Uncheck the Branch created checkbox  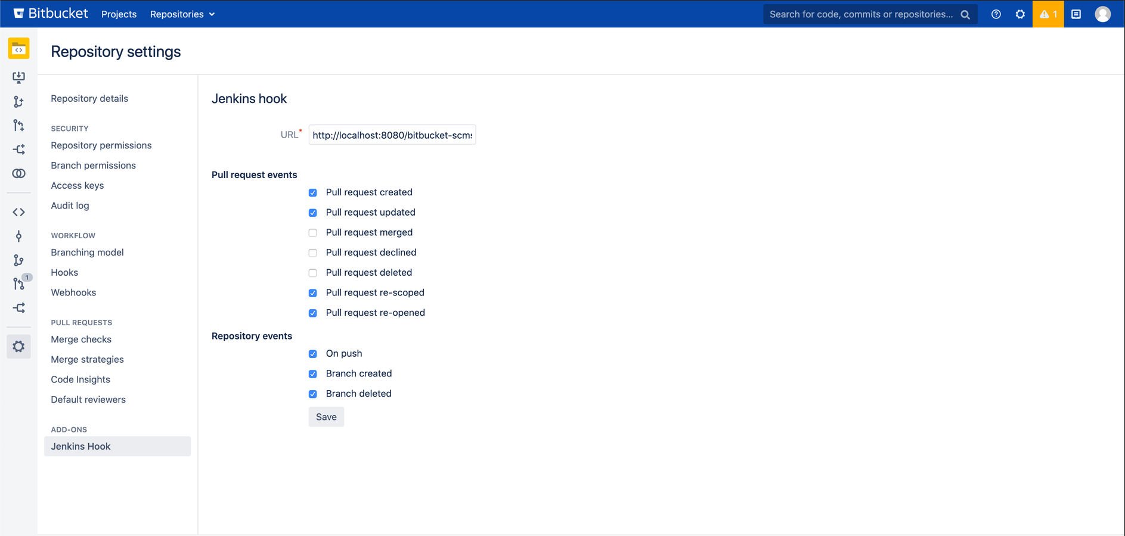click(x=312, y=374)
